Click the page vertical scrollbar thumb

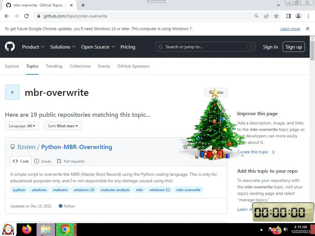click(312, 51)
